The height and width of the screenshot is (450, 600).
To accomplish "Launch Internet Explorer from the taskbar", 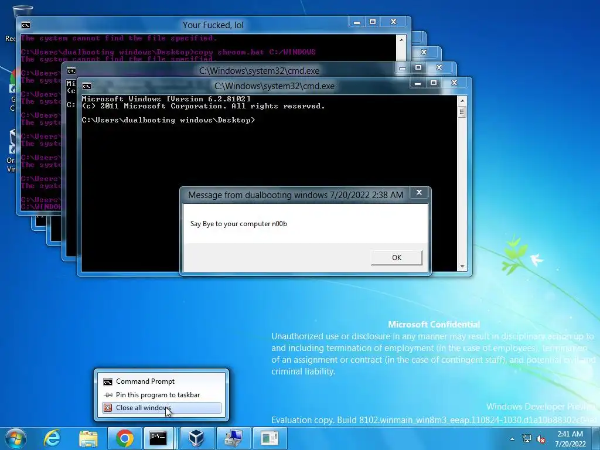I will [52, 438].
